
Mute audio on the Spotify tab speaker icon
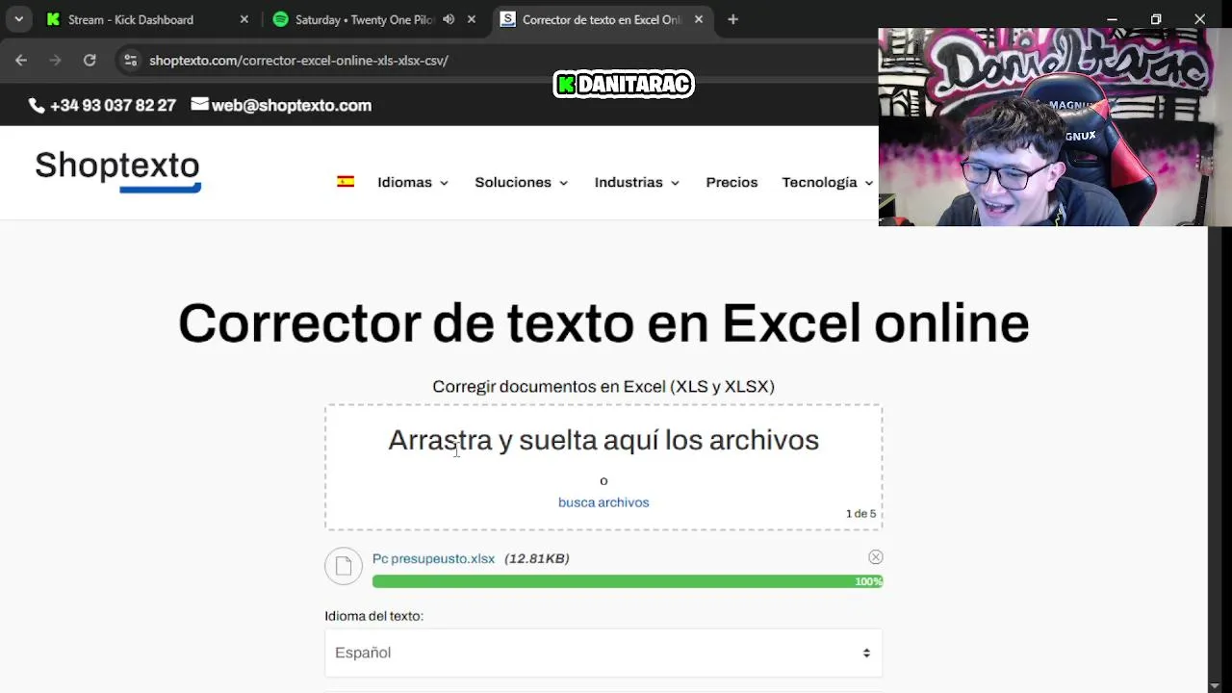(x=449, y=19)
